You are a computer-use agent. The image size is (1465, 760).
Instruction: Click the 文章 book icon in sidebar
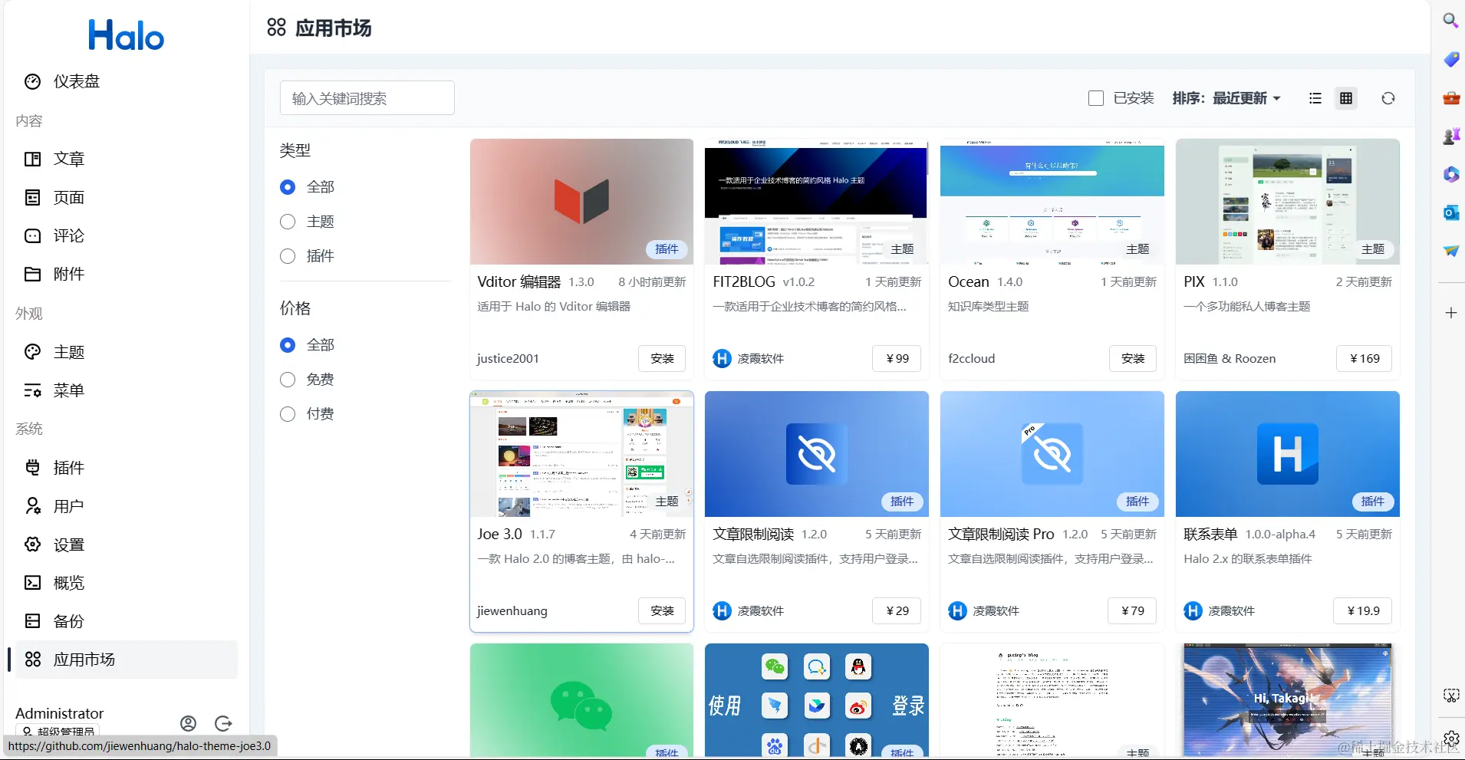(33, 159)
